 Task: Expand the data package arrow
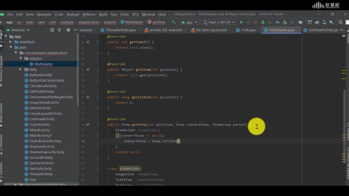20,69
